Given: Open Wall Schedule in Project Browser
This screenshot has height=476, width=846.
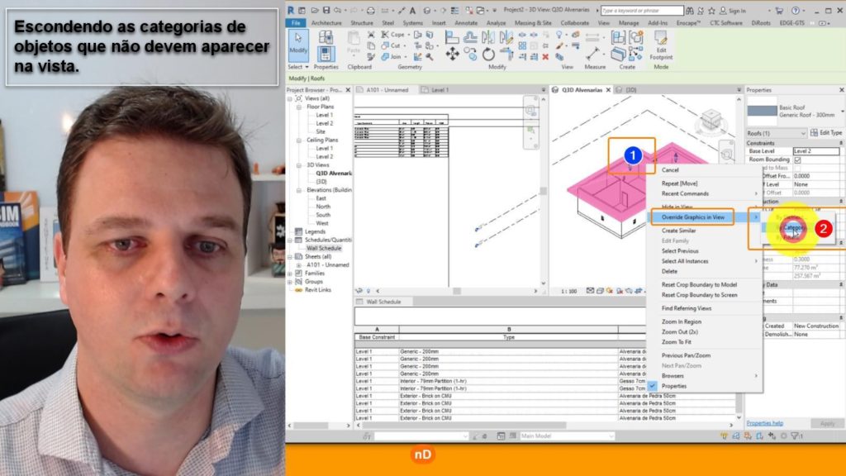Looking at the screenshot, I should [324, 248].
